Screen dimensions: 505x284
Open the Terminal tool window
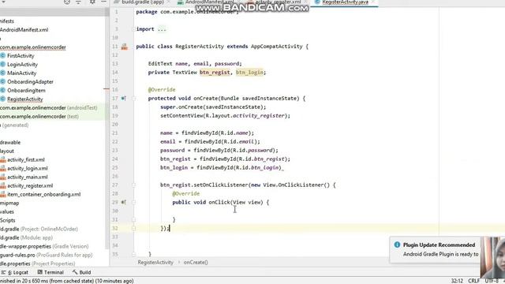tap(50, 272)
